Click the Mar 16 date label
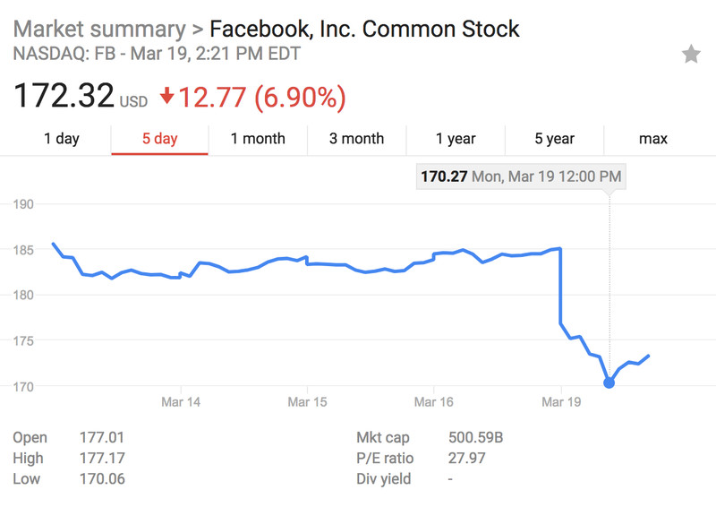The image size is (716, 507). tap(432, 403)
